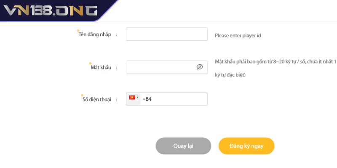Viewport: 337px width, 168px height.
Task: Click the asterisk beside Số điện thoại
Action: pos(82,95)
